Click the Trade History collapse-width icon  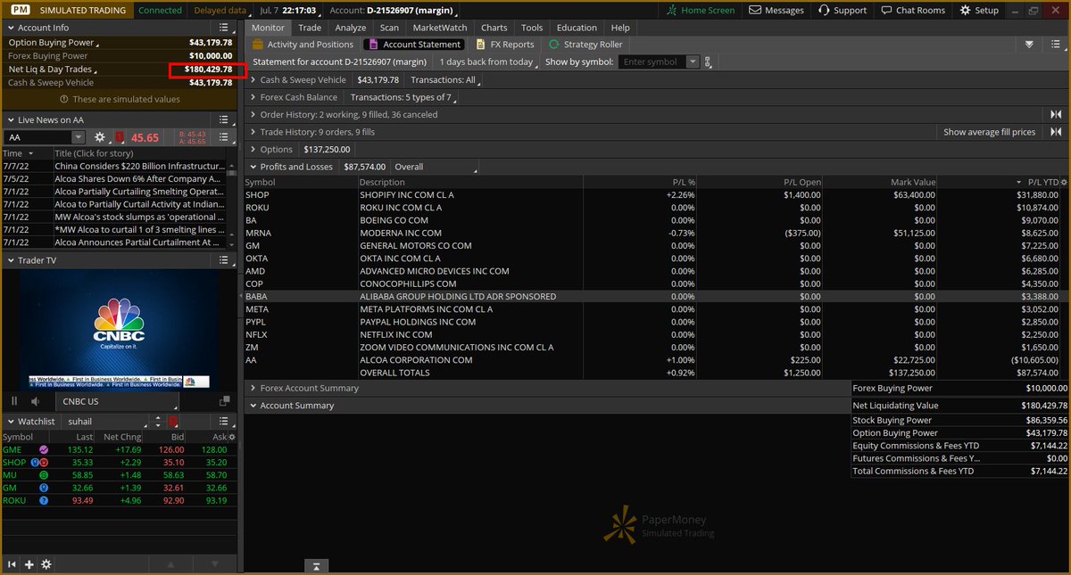coord(1056,132)
